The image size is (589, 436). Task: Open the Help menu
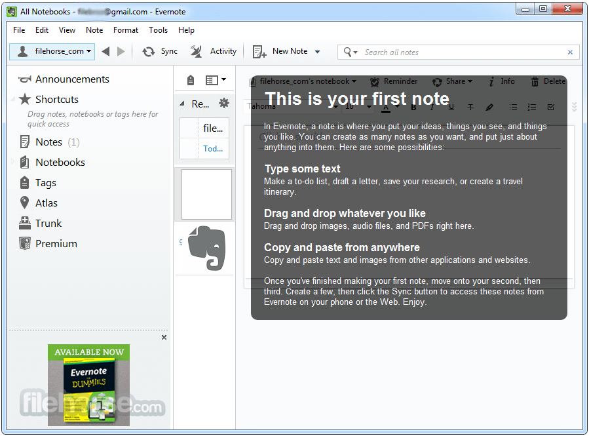tap(186, 30)
